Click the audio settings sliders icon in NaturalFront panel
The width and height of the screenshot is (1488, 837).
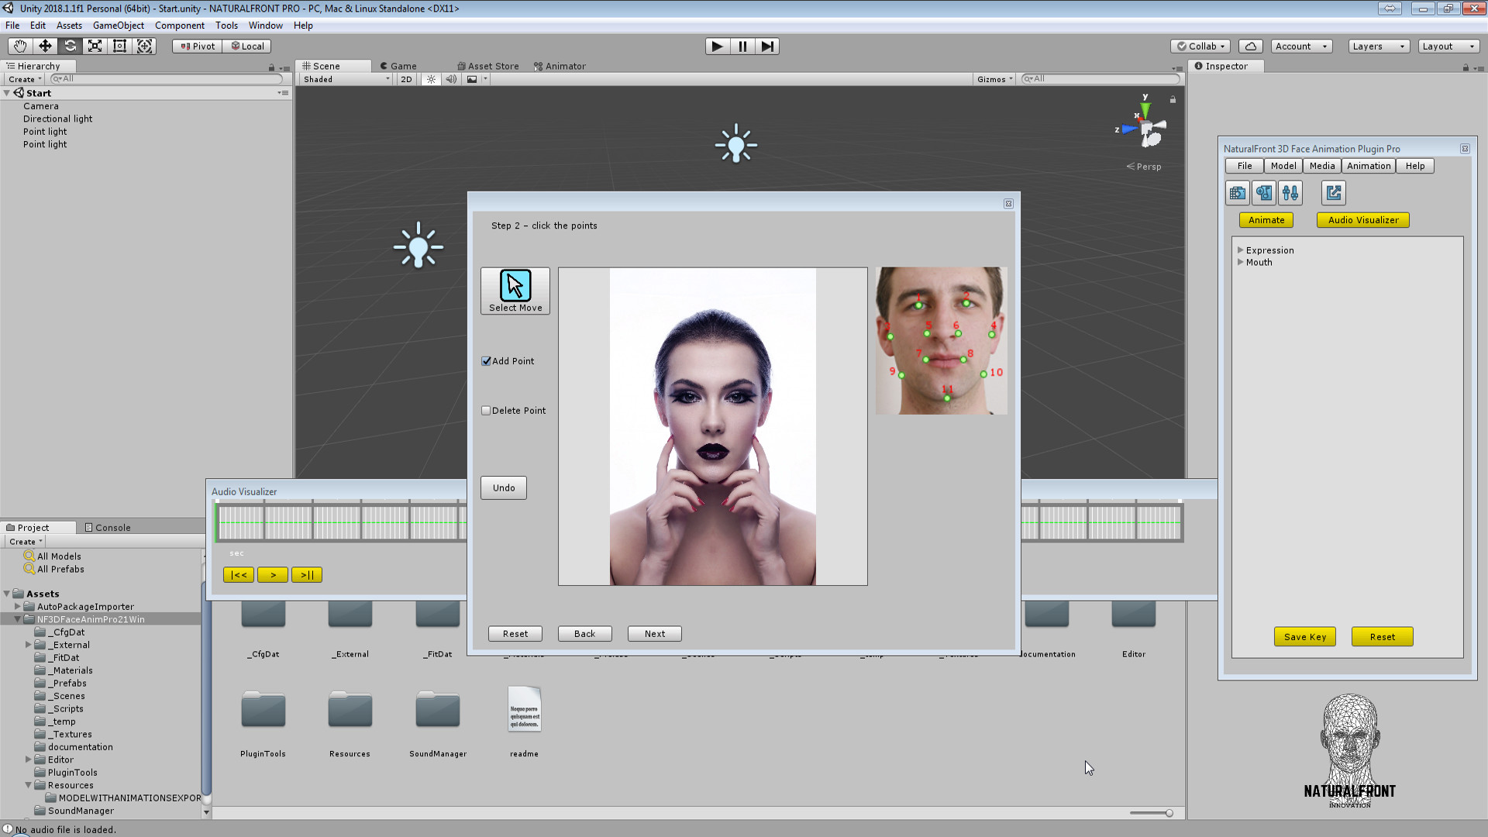pos(1291,192)
